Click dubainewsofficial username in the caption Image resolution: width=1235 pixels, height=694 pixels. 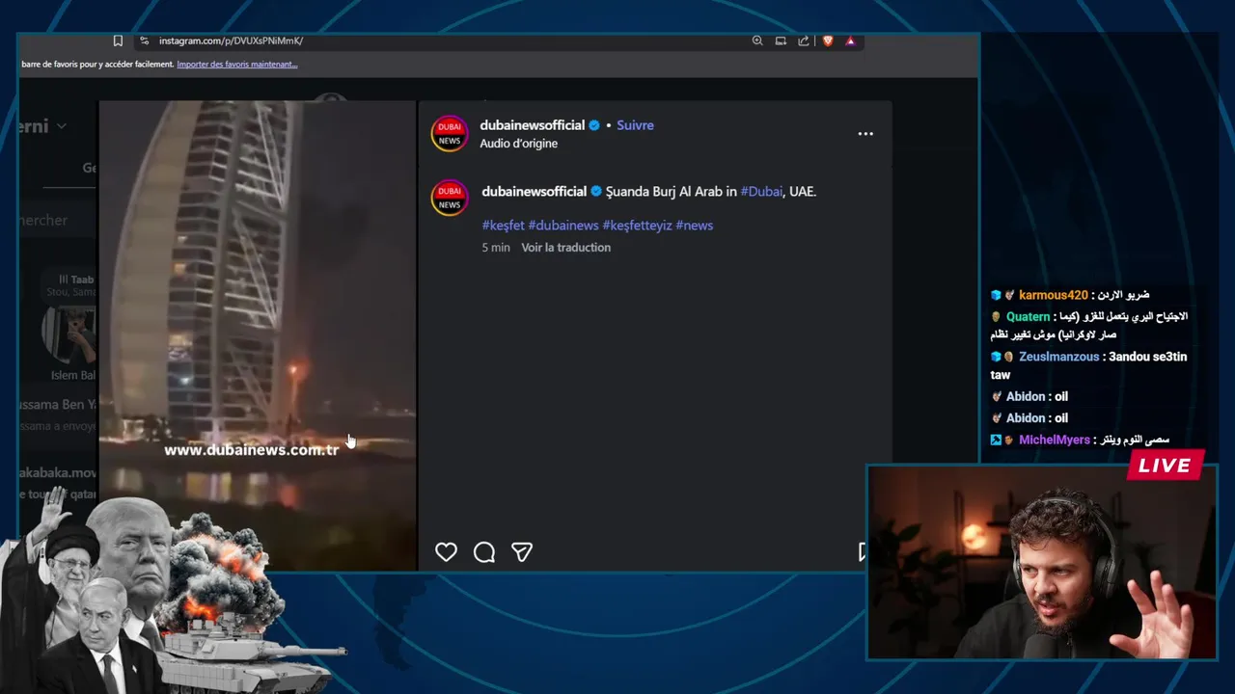click(x=535, y=192)
